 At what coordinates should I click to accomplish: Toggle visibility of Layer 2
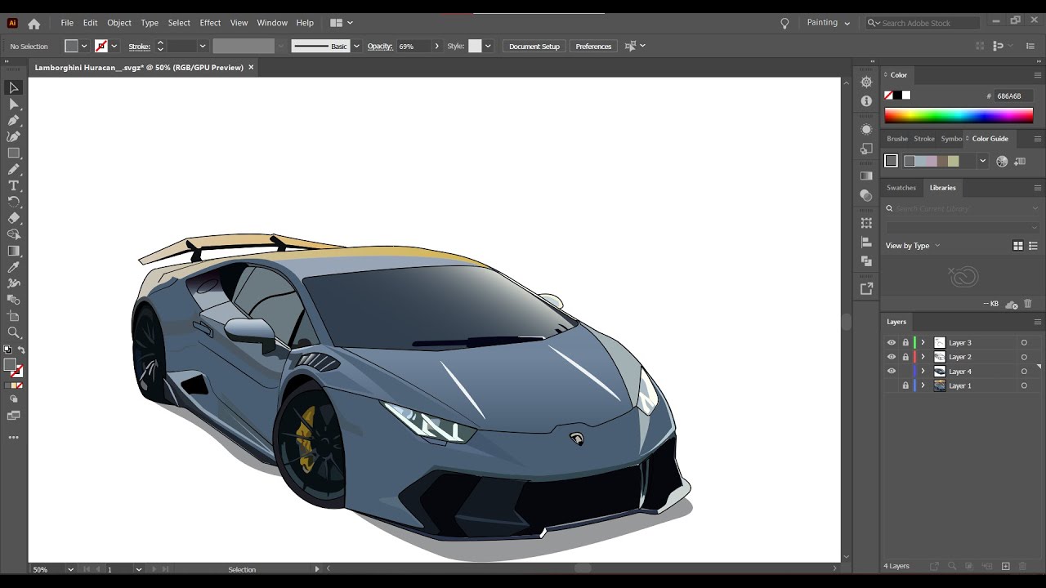[892, 357]
